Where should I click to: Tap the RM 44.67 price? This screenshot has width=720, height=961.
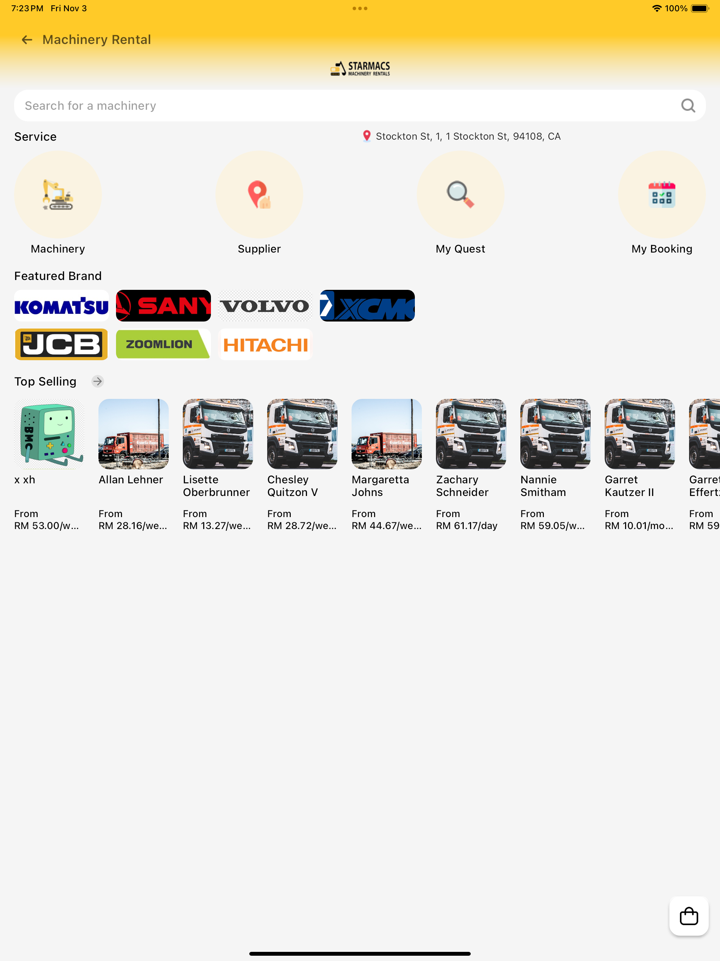tap(386, 526)
